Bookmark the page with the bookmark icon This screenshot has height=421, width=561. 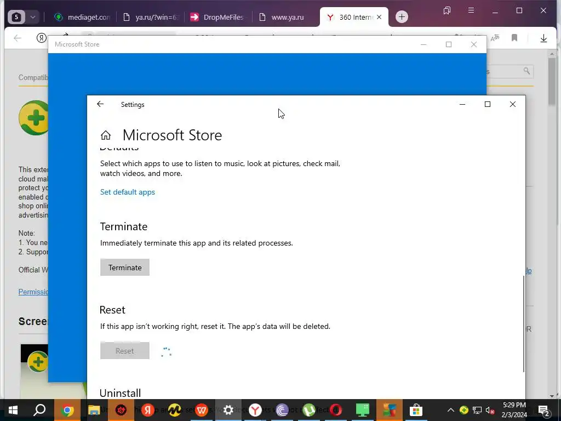[x=514, y=38]
